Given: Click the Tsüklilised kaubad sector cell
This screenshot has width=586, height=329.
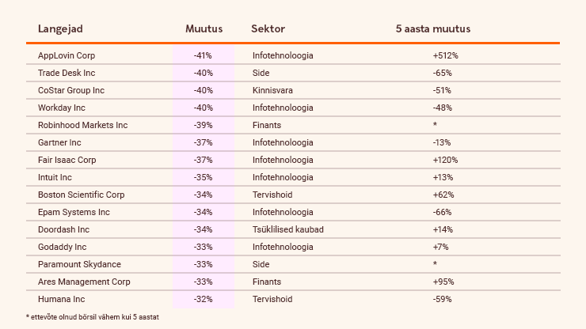Looking at the screenshot, I should pos(287,229).
